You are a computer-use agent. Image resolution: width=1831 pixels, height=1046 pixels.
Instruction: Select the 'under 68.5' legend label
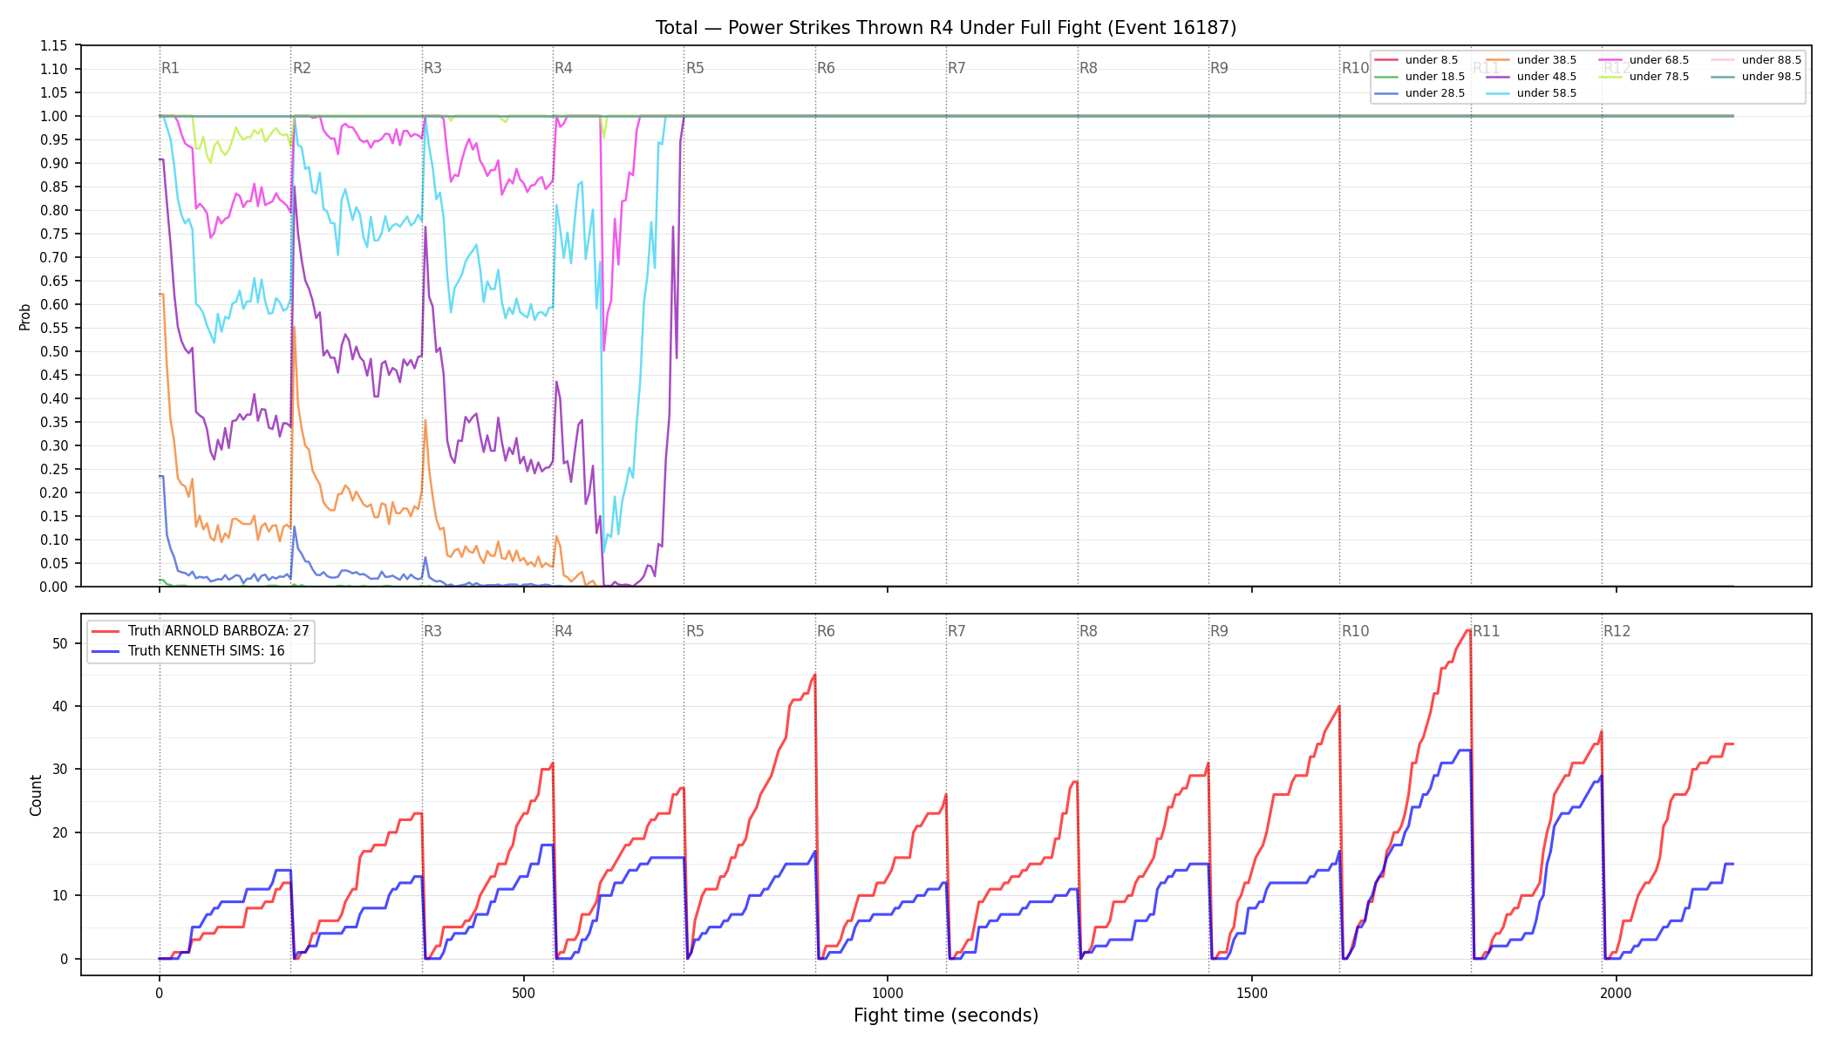[x=1658, y=60]
